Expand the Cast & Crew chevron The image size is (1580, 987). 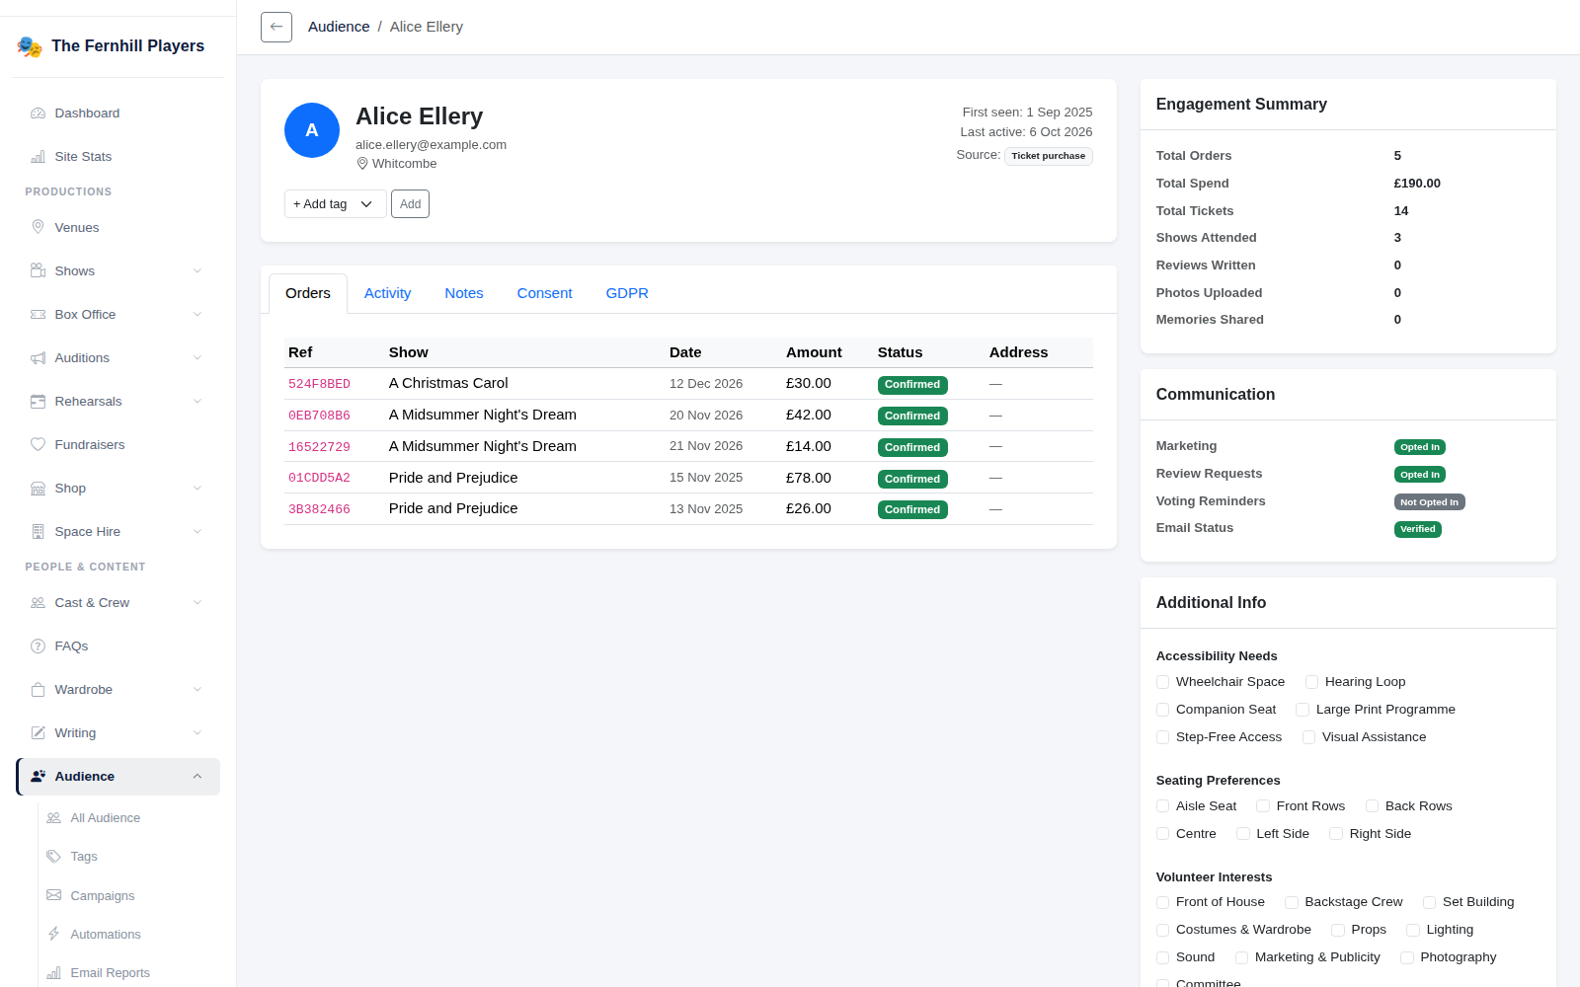click(x=197, y=603)
